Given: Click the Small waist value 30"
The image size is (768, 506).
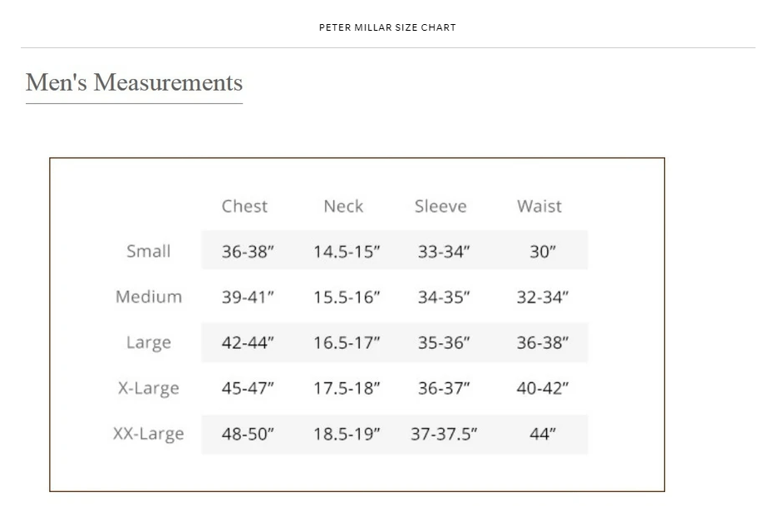Looking at the screenshot, I should click(543, 252).
